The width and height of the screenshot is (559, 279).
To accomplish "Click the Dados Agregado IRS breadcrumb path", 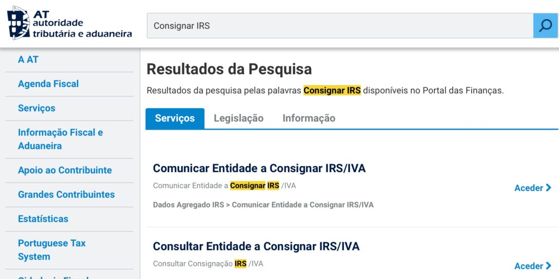I will 263,205.
